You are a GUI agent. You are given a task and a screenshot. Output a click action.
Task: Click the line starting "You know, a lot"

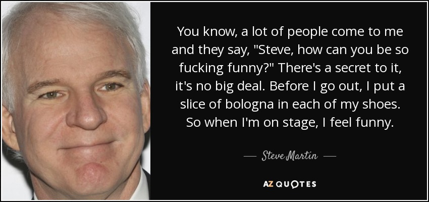(290, 32)
